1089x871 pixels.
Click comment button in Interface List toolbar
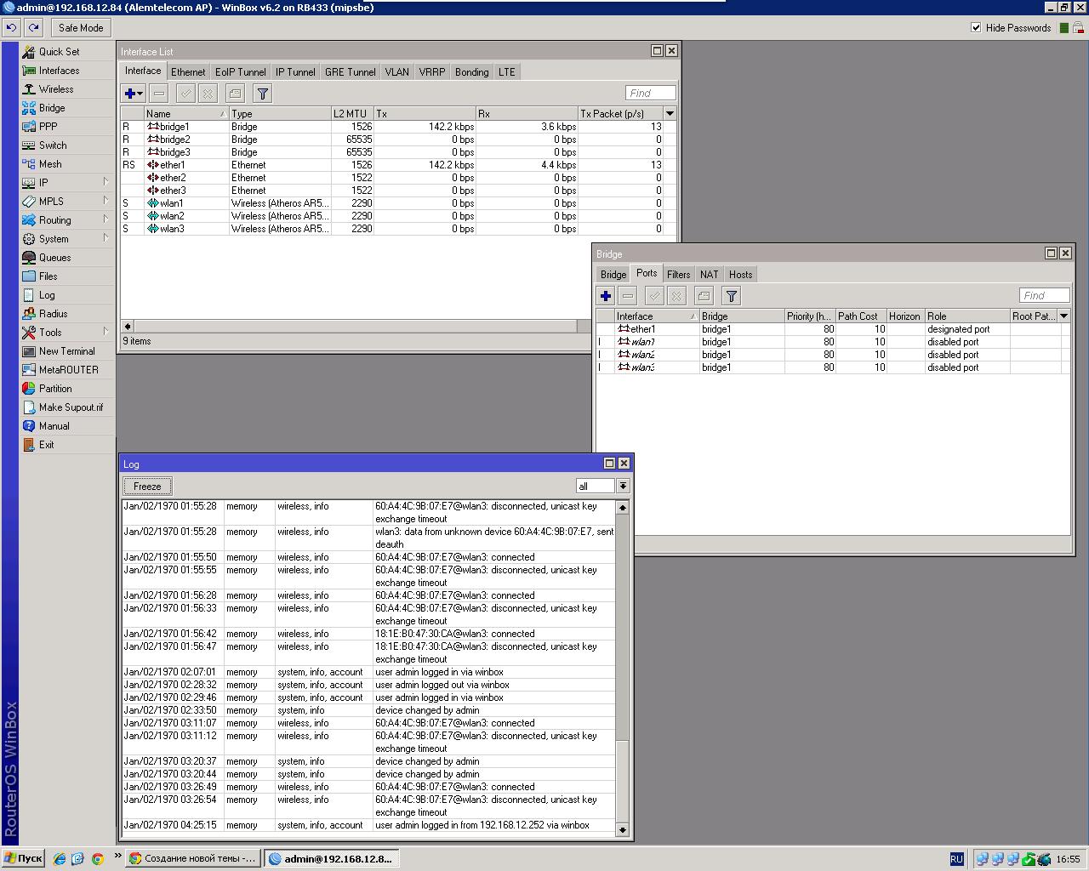pyautogui.click(x=235, y=94)
